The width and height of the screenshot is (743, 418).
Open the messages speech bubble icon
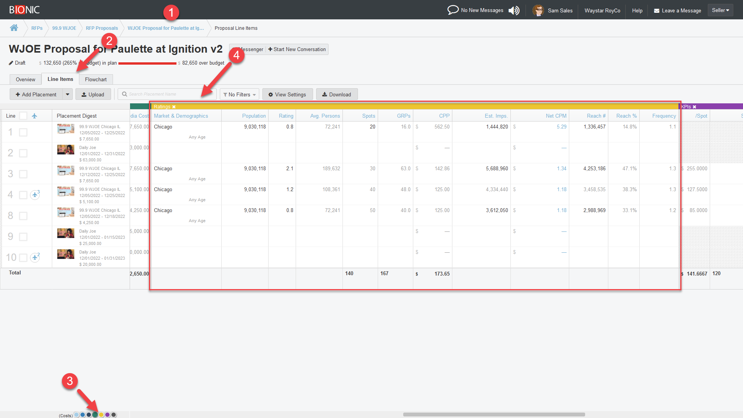pos(453,10)
